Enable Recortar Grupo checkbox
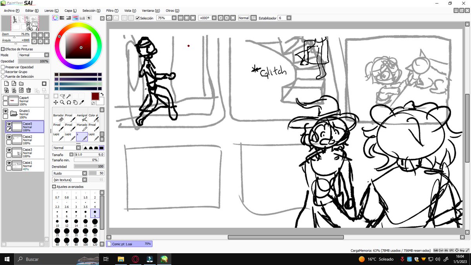This screenshot has width=471, height=265. tap(3, 72)
